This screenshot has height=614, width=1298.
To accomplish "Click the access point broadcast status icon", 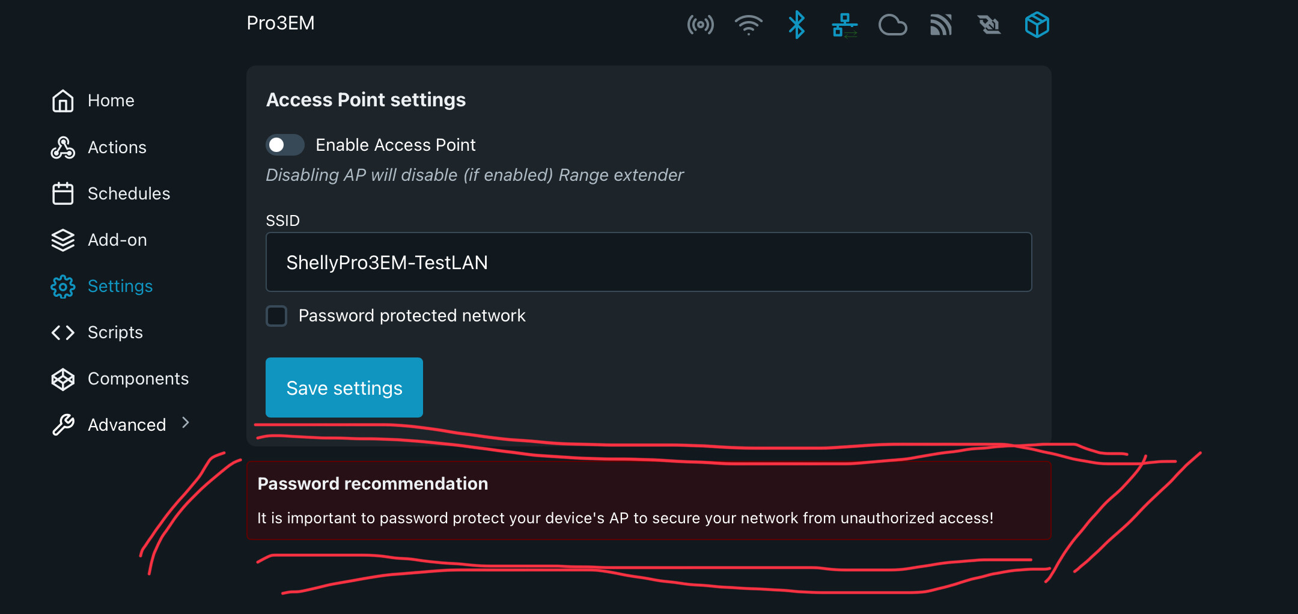I will point(700,25).
